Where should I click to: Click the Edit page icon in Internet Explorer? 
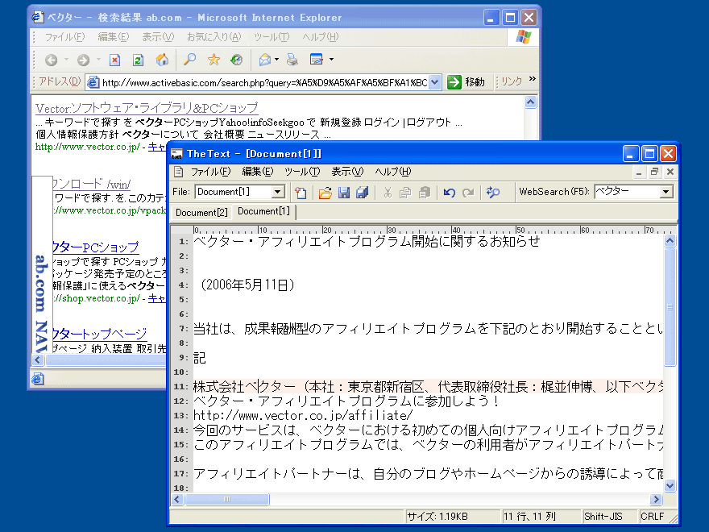click(317, 60)
